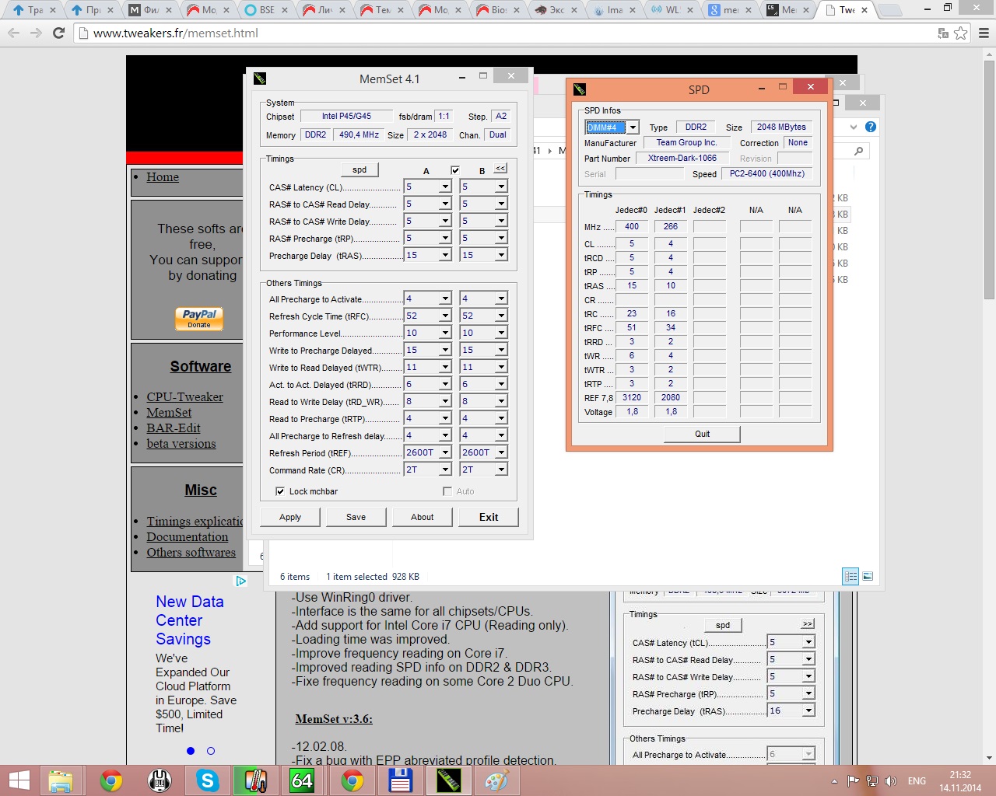Open the Windows Start button
The height and width of the screenshot is (796, 996).
(x=19, y=780)
